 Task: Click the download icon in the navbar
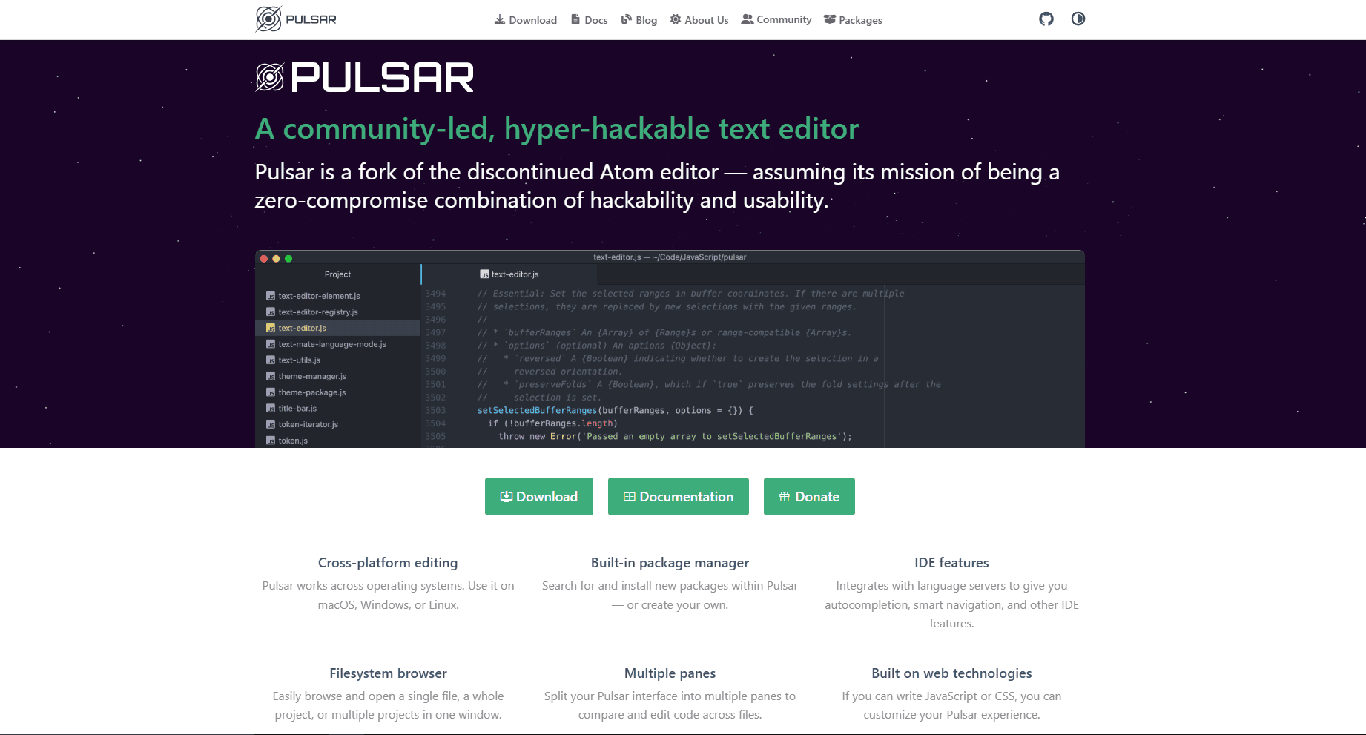[500, 20]
